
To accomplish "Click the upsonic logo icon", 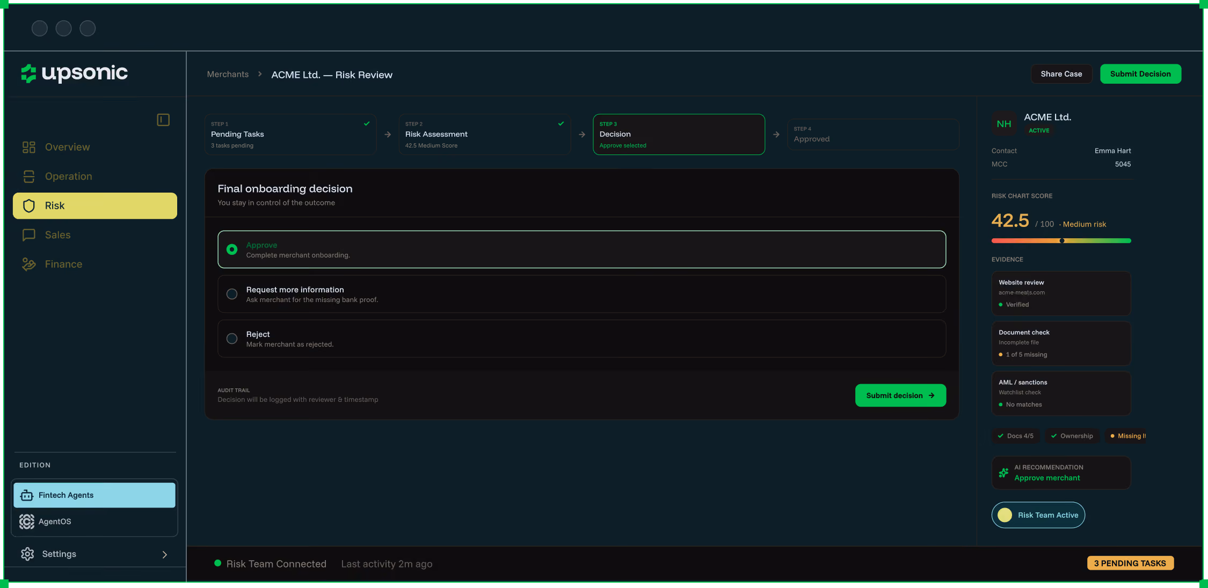I will 28,73.
